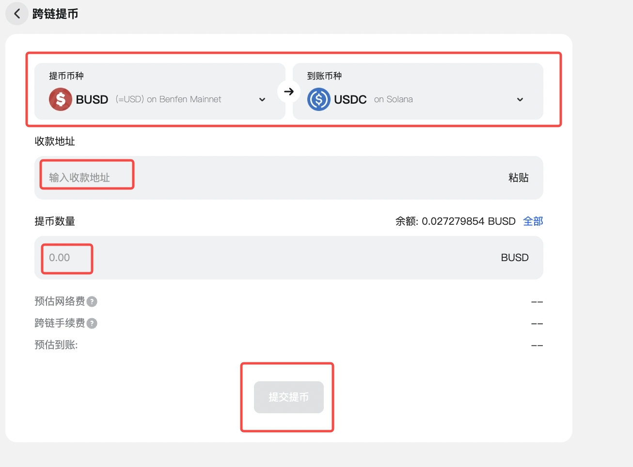This screenshot has height=467, width=633.
Task: Click the 收款地址 section label
Action: pos(55,141)
